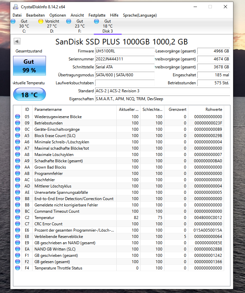
Task: Click the ID column header
Action: tap(27, 110)
